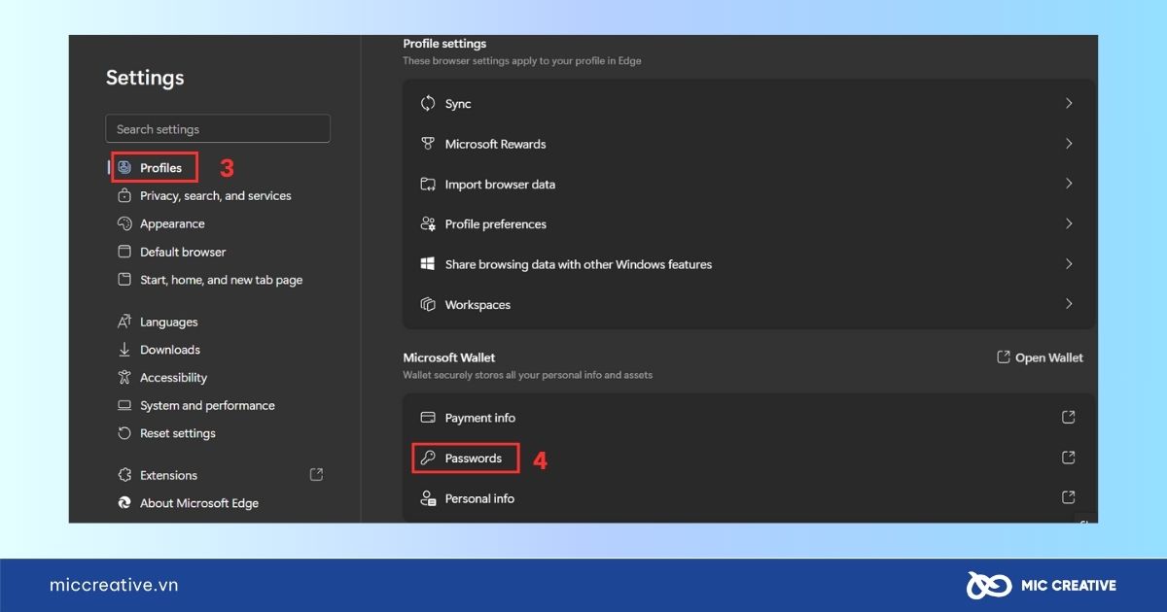1167x612 pixels.
Task: Expand the Microsoft Rewards row chevron
Action: (1069, 144)
